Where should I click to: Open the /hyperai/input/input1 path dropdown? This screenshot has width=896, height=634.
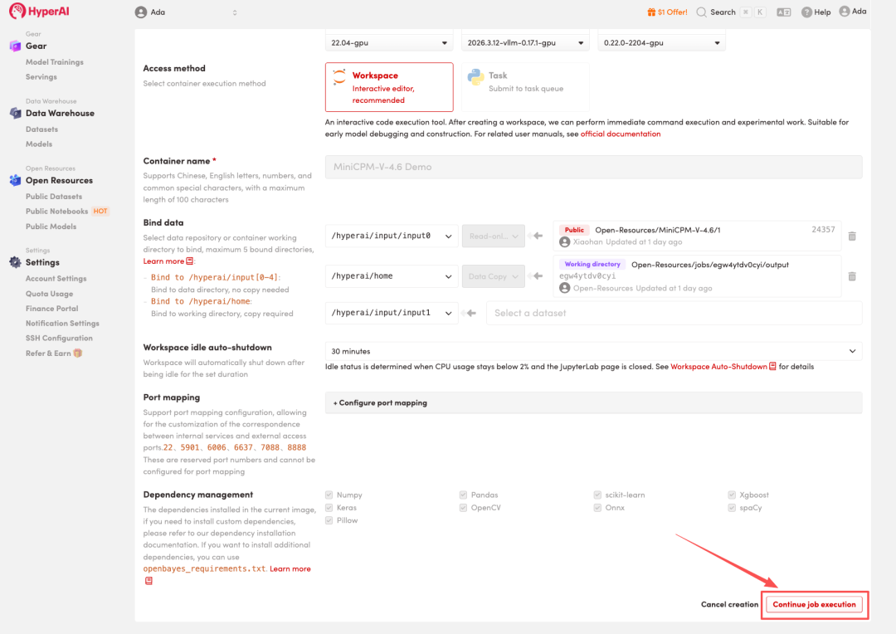[x=392, y=313]
